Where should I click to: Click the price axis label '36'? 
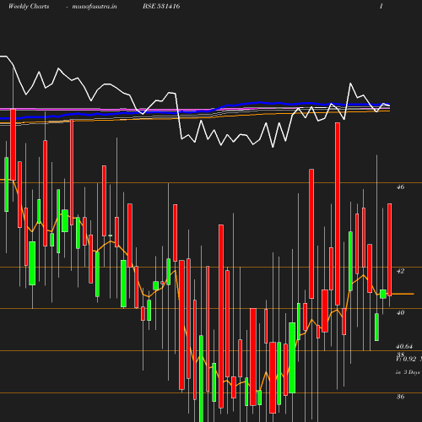(400, 397)
